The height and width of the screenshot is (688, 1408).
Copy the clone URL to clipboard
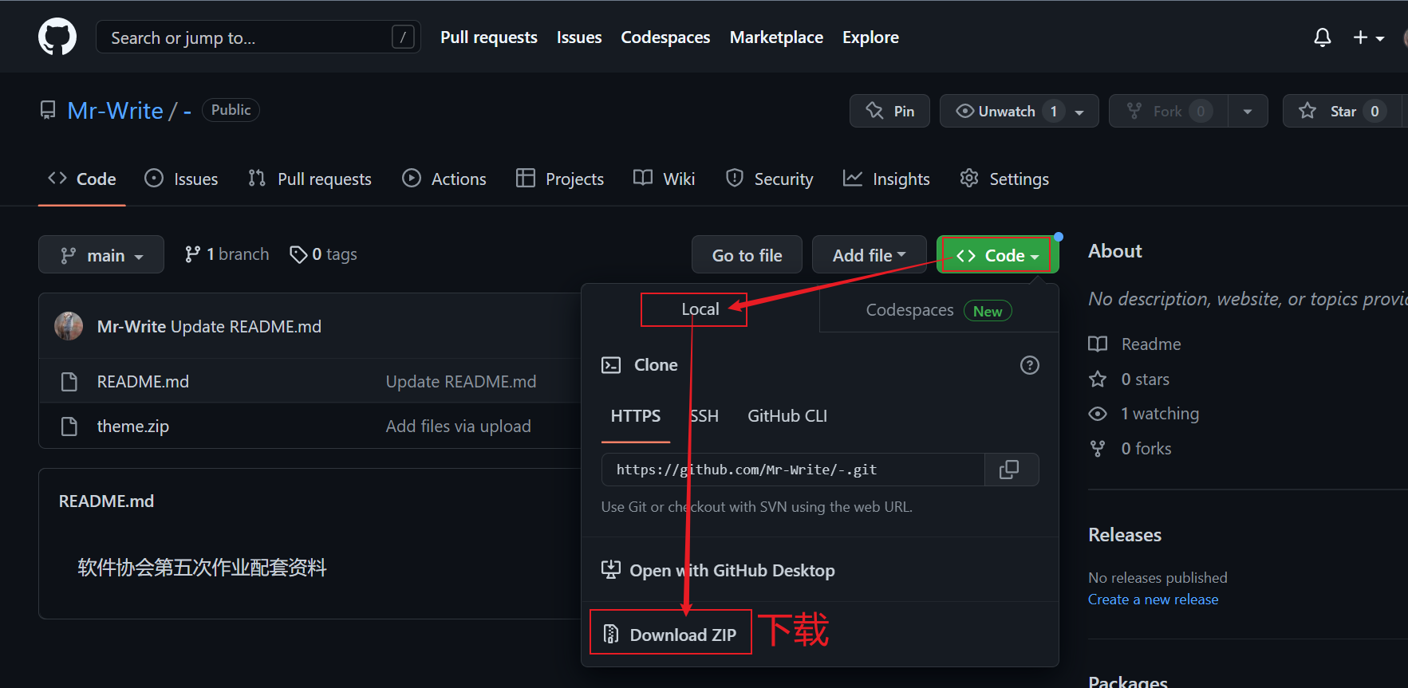click(1009, 470)
